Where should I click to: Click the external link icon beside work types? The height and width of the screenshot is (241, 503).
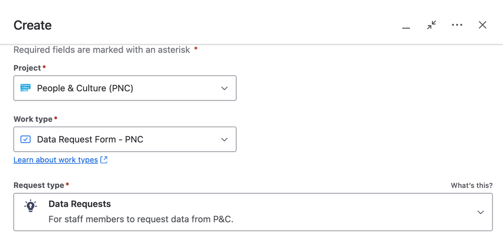[x=104, y=160]
